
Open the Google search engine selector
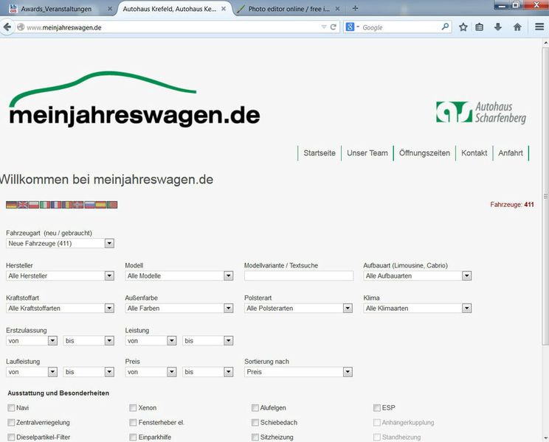coord(352,27)
